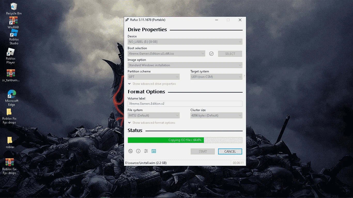Open the Target system UEFI dropdown

[x=216, y=77]
